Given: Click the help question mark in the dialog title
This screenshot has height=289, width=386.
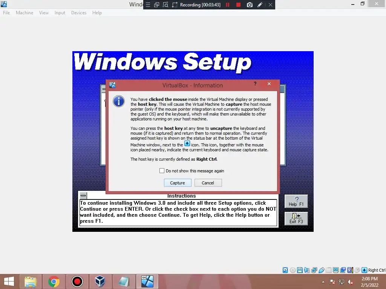Looking at the screenshot, I should point(255,84).
